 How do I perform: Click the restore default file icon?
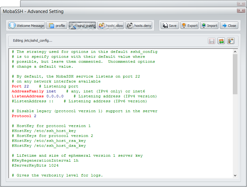(x=231, y=41)
